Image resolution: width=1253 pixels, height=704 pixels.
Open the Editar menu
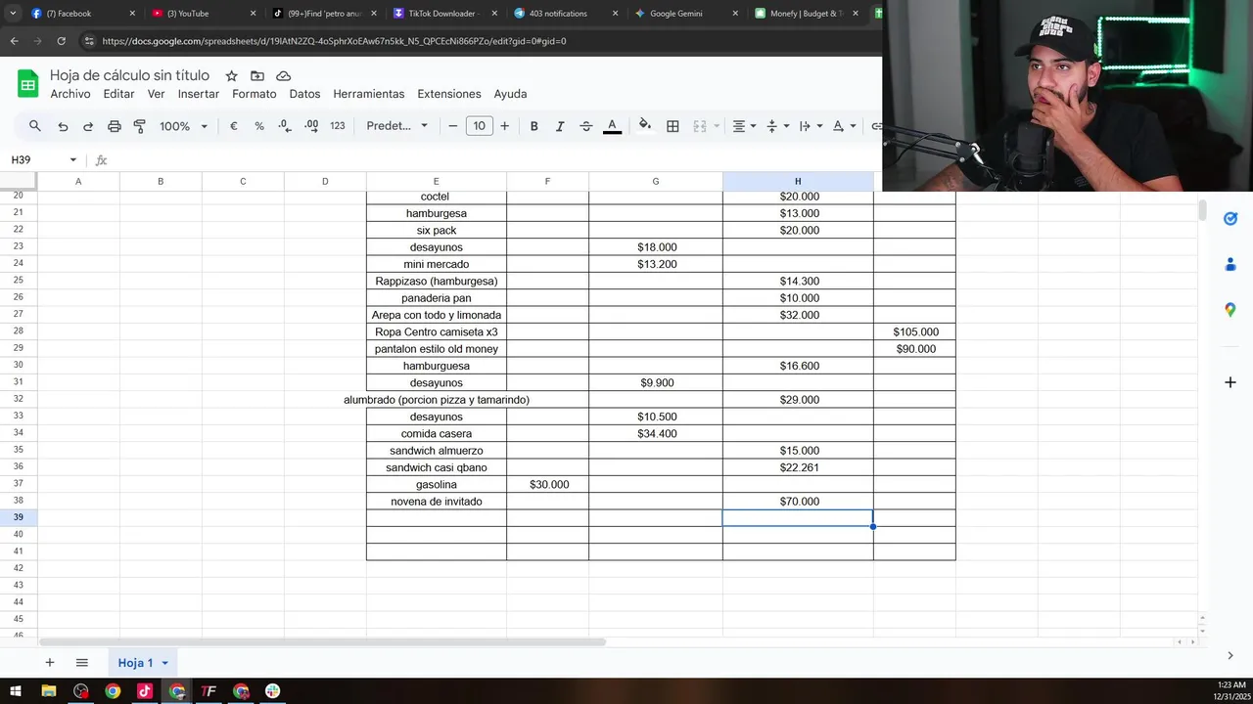119,94
